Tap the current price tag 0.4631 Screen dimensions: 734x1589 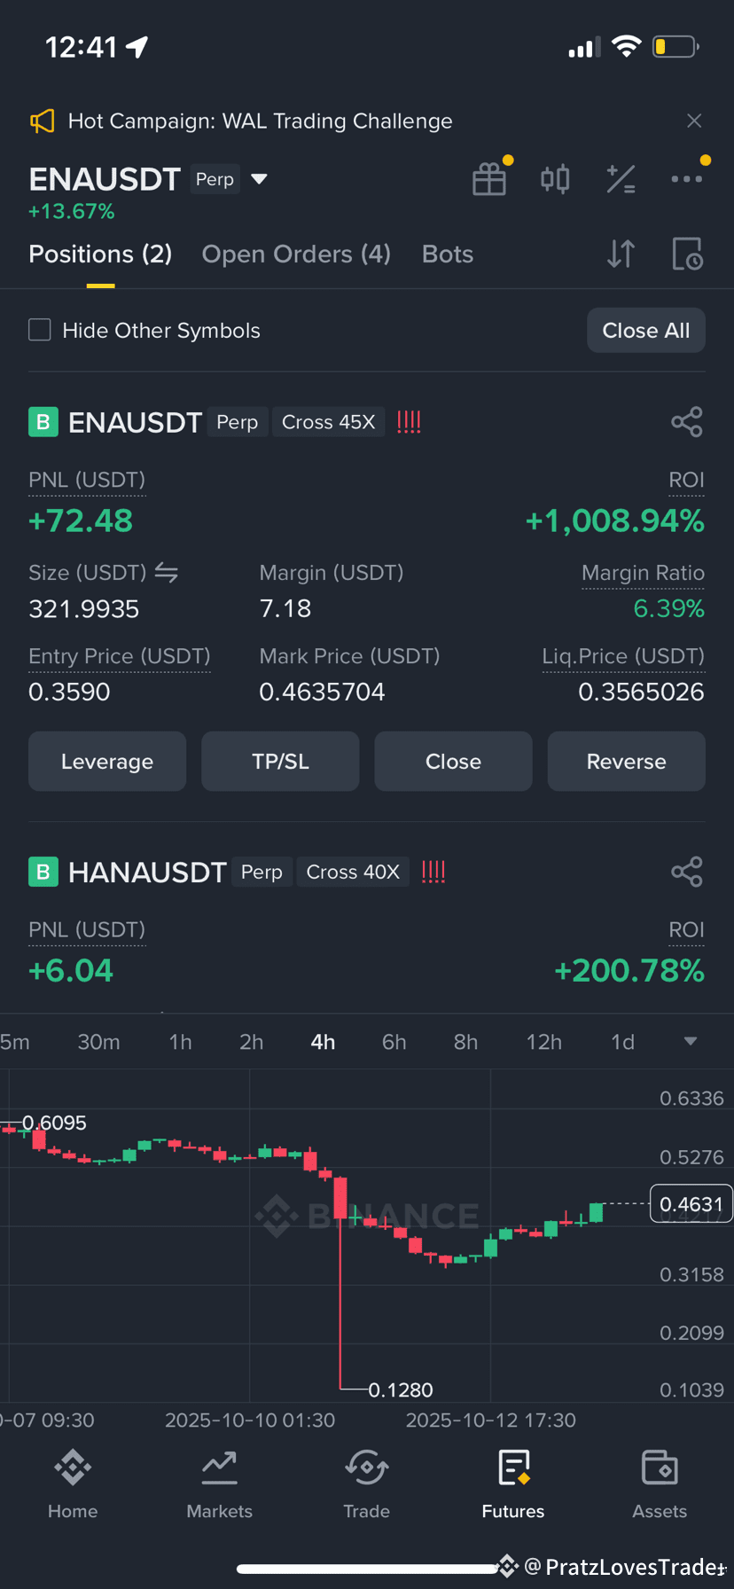click(691, 1204)
